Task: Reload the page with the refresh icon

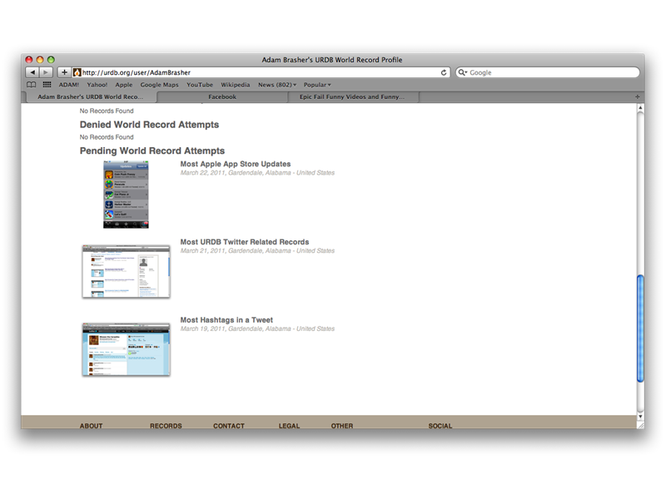Action: [444, 72]
